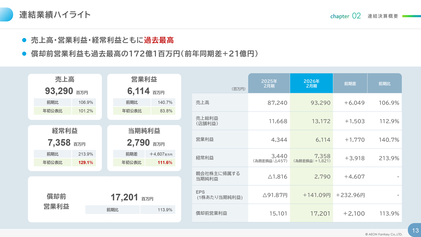Click the 営業利益 6,114 summary card value
The width and height of the screenshot is (421, 237).
pos(138,91)
